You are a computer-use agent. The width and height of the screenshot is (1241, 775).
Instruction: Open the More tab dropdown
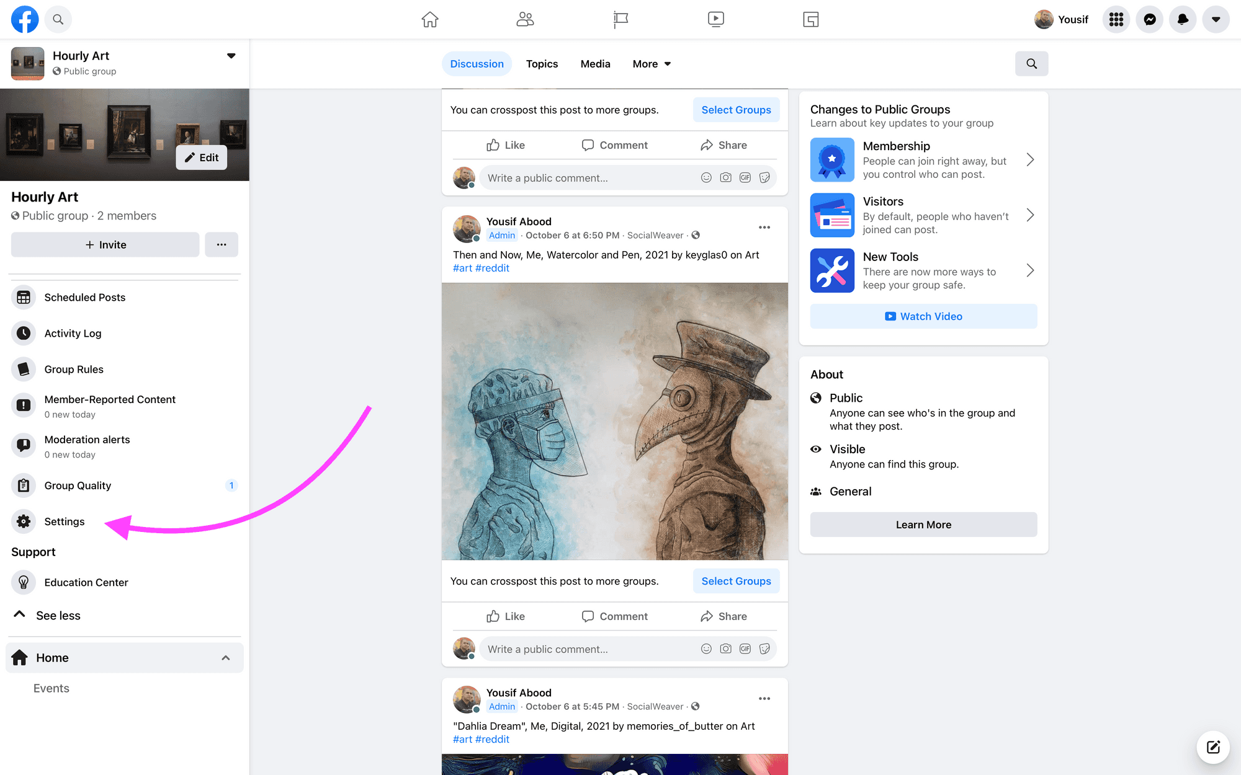tap(652, 64)
